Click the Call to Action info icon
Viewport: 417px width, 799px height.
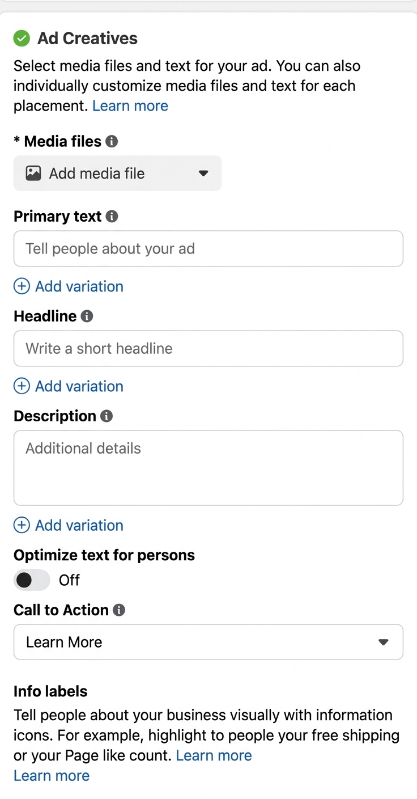(x=119, y=610)
